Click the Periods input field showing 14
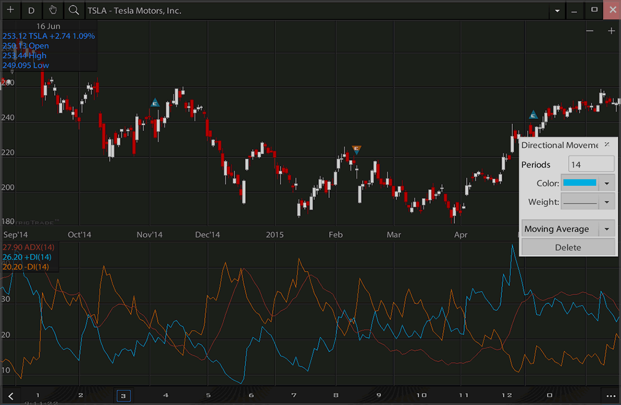 [x=591, y=164]
